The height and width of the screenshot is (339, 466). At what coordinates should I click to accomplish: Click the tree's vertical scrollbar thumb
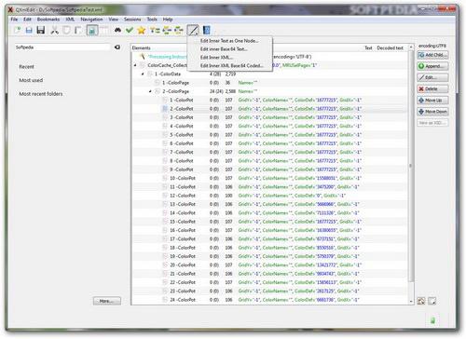click(411, 166)
